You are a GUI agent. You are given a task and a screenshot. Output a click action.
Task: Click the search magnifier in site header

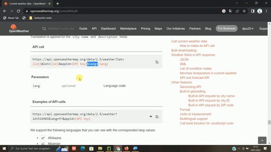pos(44,29)
